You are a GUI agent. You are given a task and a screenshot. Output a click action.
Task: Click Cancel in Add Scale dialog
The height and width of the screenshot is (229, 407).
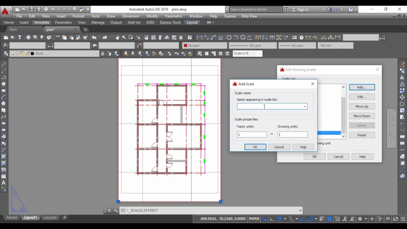coord(279,147)
